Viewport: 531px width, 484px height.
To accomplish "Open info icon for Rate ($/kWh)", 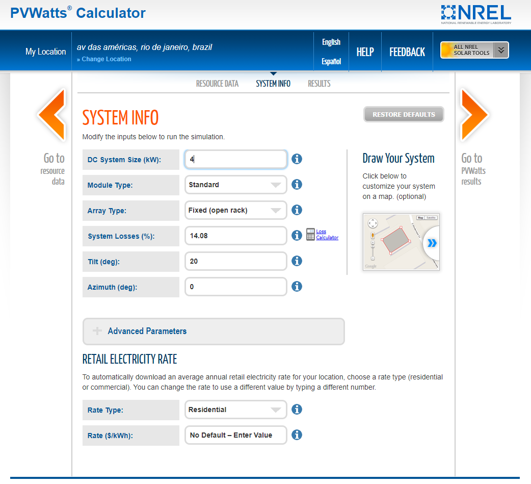I will coord(297,435).
